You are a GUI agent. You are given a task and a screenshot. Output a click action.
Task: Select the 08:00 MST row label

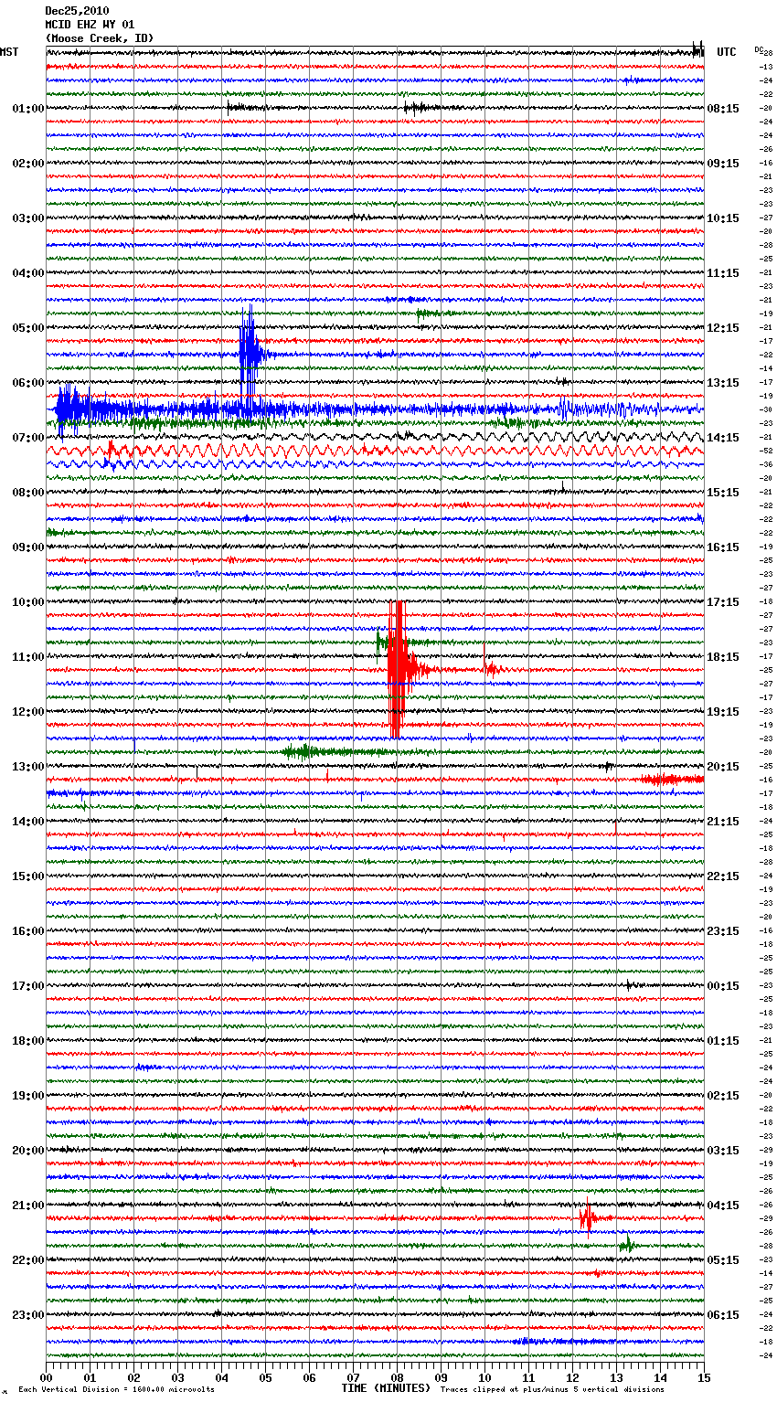click(28, 493)
